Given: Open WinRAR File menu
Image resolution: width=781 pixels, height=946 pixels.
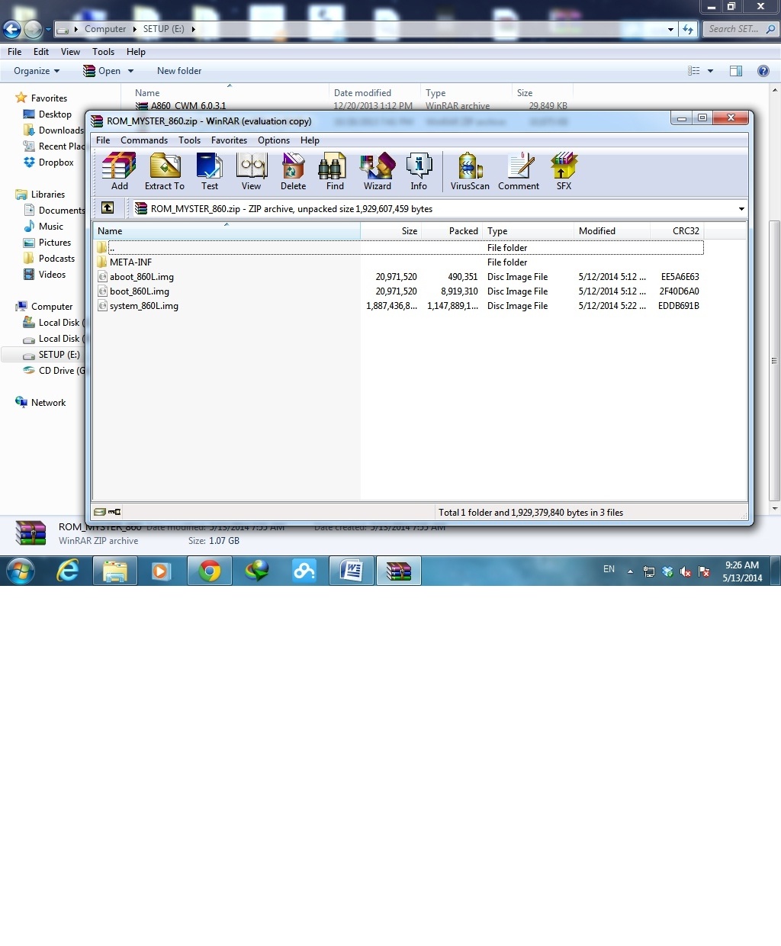Looking at the screenshot, I should [x=103, y=140].
